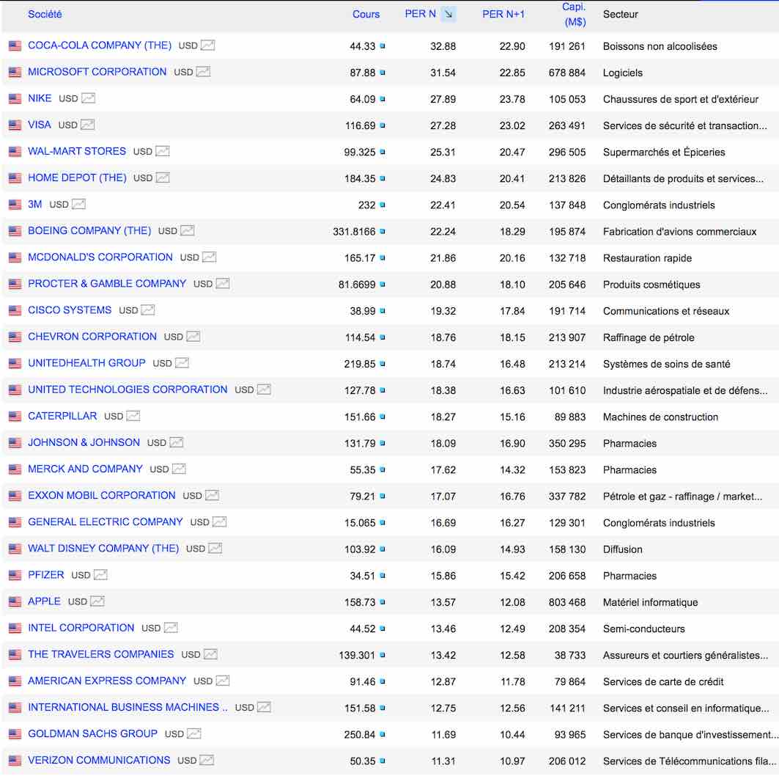The image size is (779, 776).
Task: Click the sector 'Semi-conducteurs'
Action: tap(644, 629)
